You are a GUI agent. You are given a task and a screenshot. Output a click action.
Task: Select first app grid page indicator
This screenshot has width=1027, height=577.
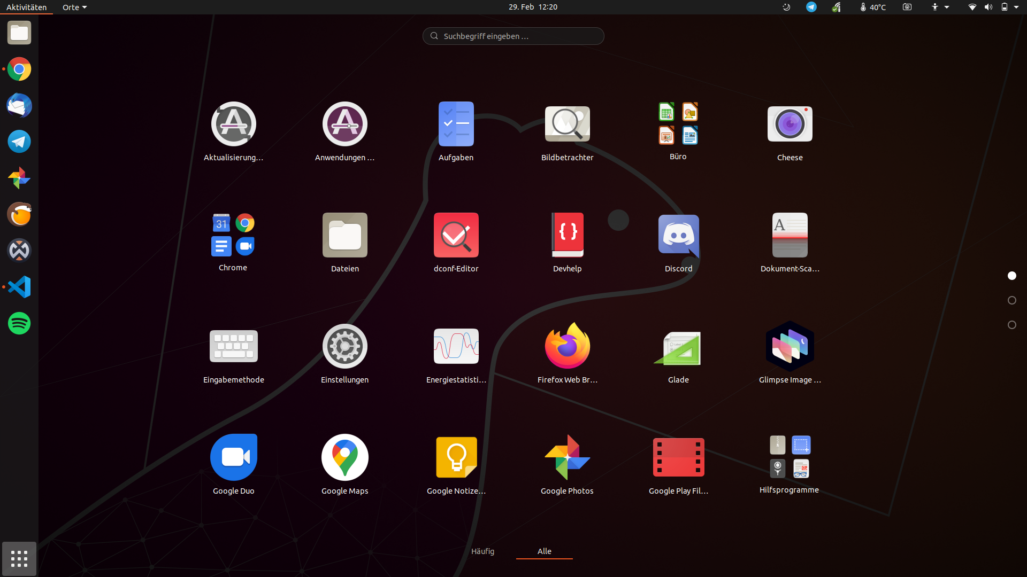click(1011, 276)
